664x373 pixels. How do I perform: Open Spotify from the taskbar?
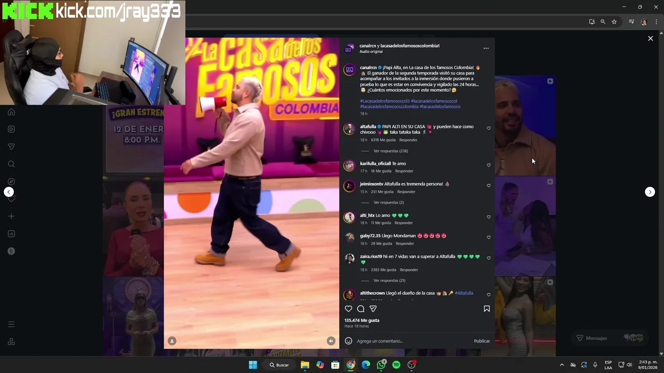(x=396, y=365)
